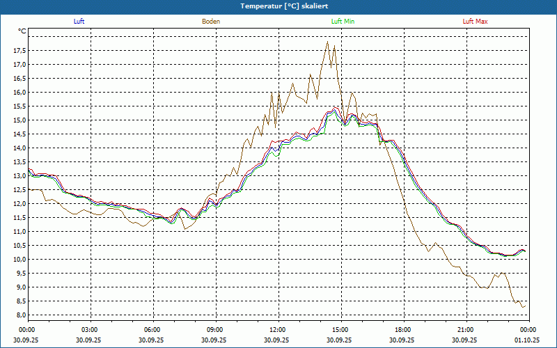Pick the 03:00 time axis label

89,330
